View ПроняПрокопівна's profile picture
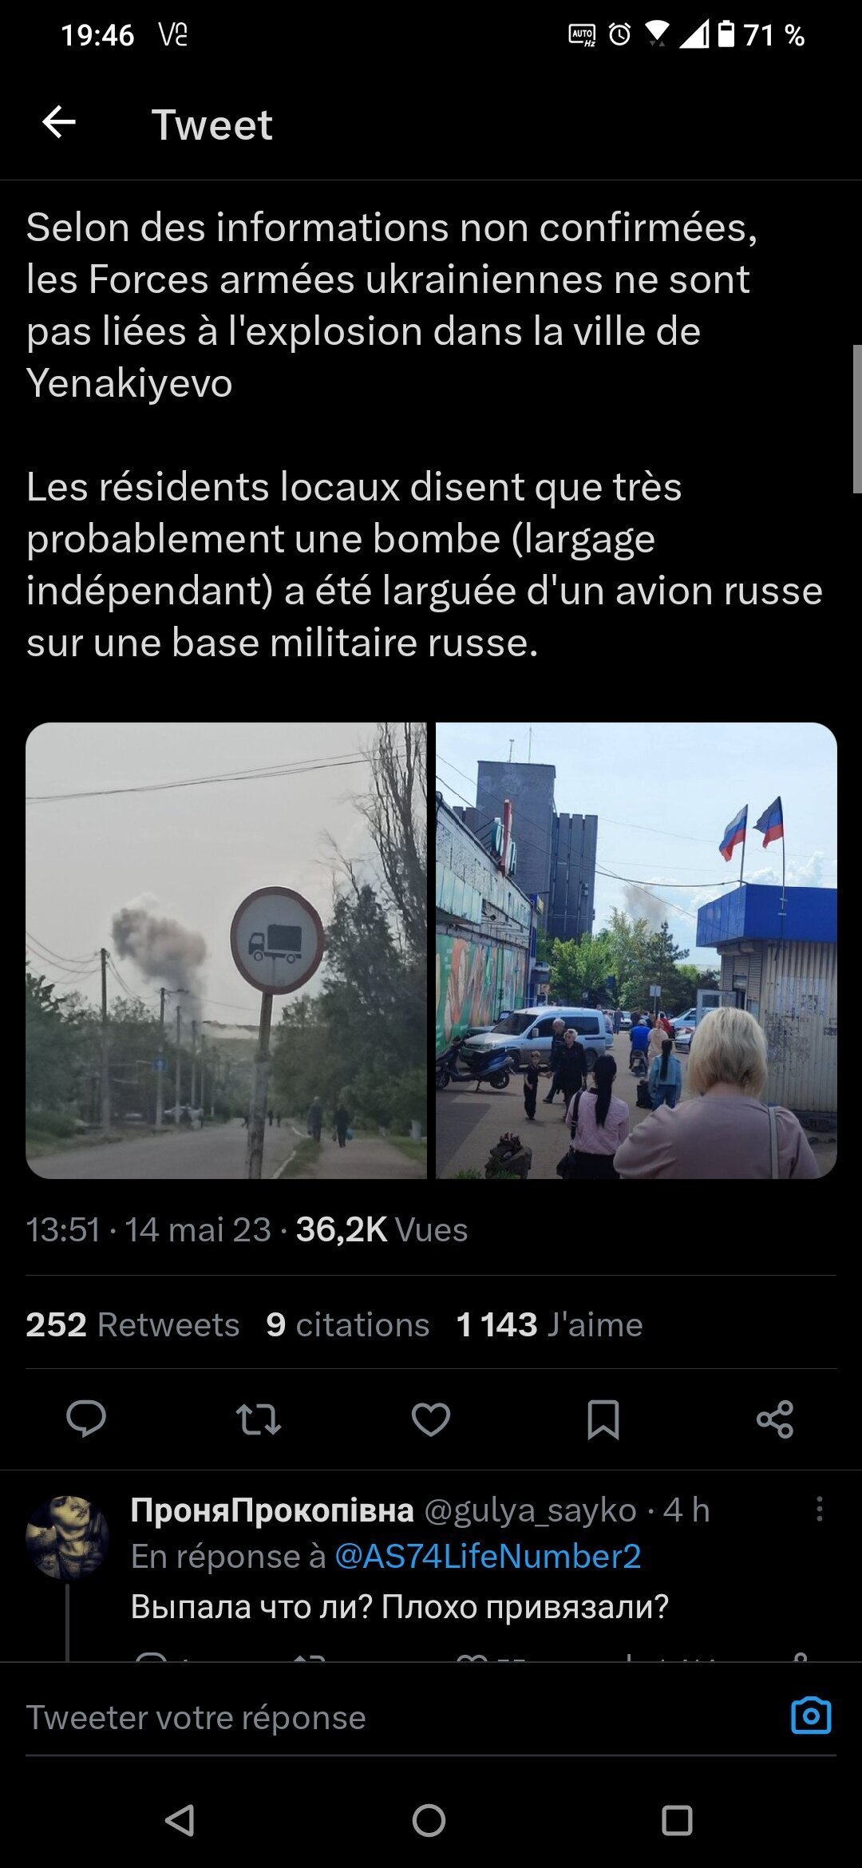862x1868 pixels. click(68, 1537)
